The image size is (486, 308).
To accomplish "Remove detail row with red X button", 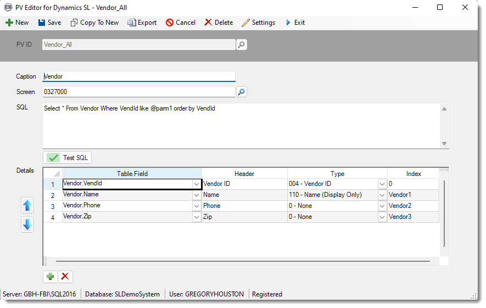I will point(65,277).
